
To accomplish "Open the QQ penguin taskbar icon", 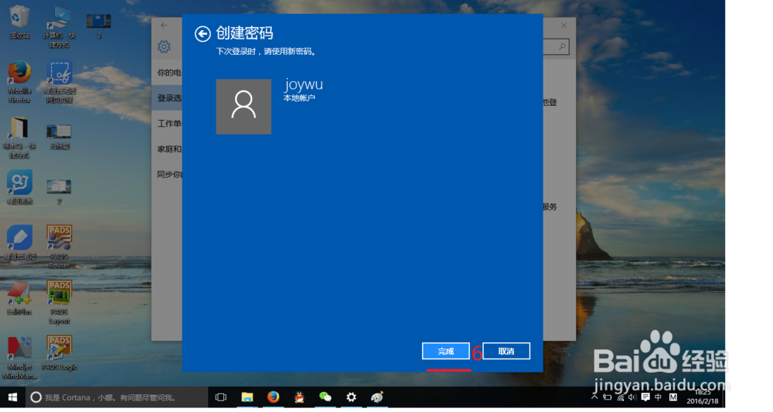I will [299, 397].
